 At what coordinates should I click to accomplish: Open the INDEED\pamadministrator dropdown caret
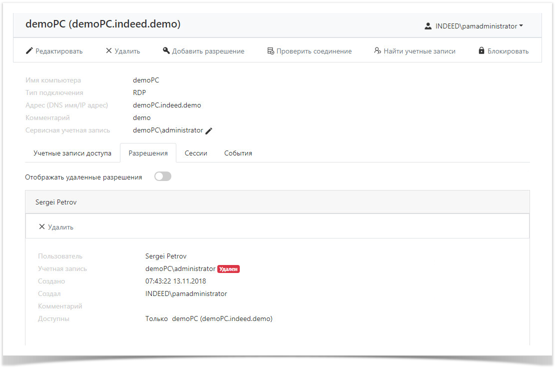click(521, 26)
